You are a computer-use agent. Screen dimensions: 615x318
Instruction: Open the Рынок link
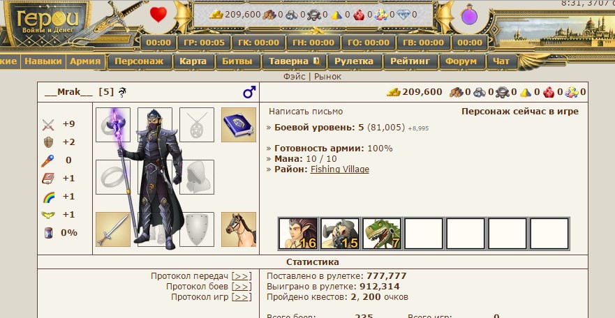pos(327,77)
